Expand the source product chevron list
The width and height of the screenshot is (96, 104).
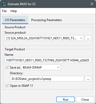81,38
